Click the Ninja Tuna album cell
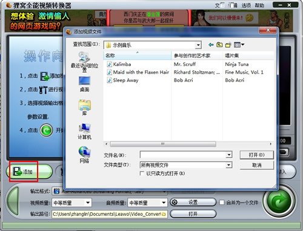This screenshot has width=303, height=231. [x=237, y=64]
